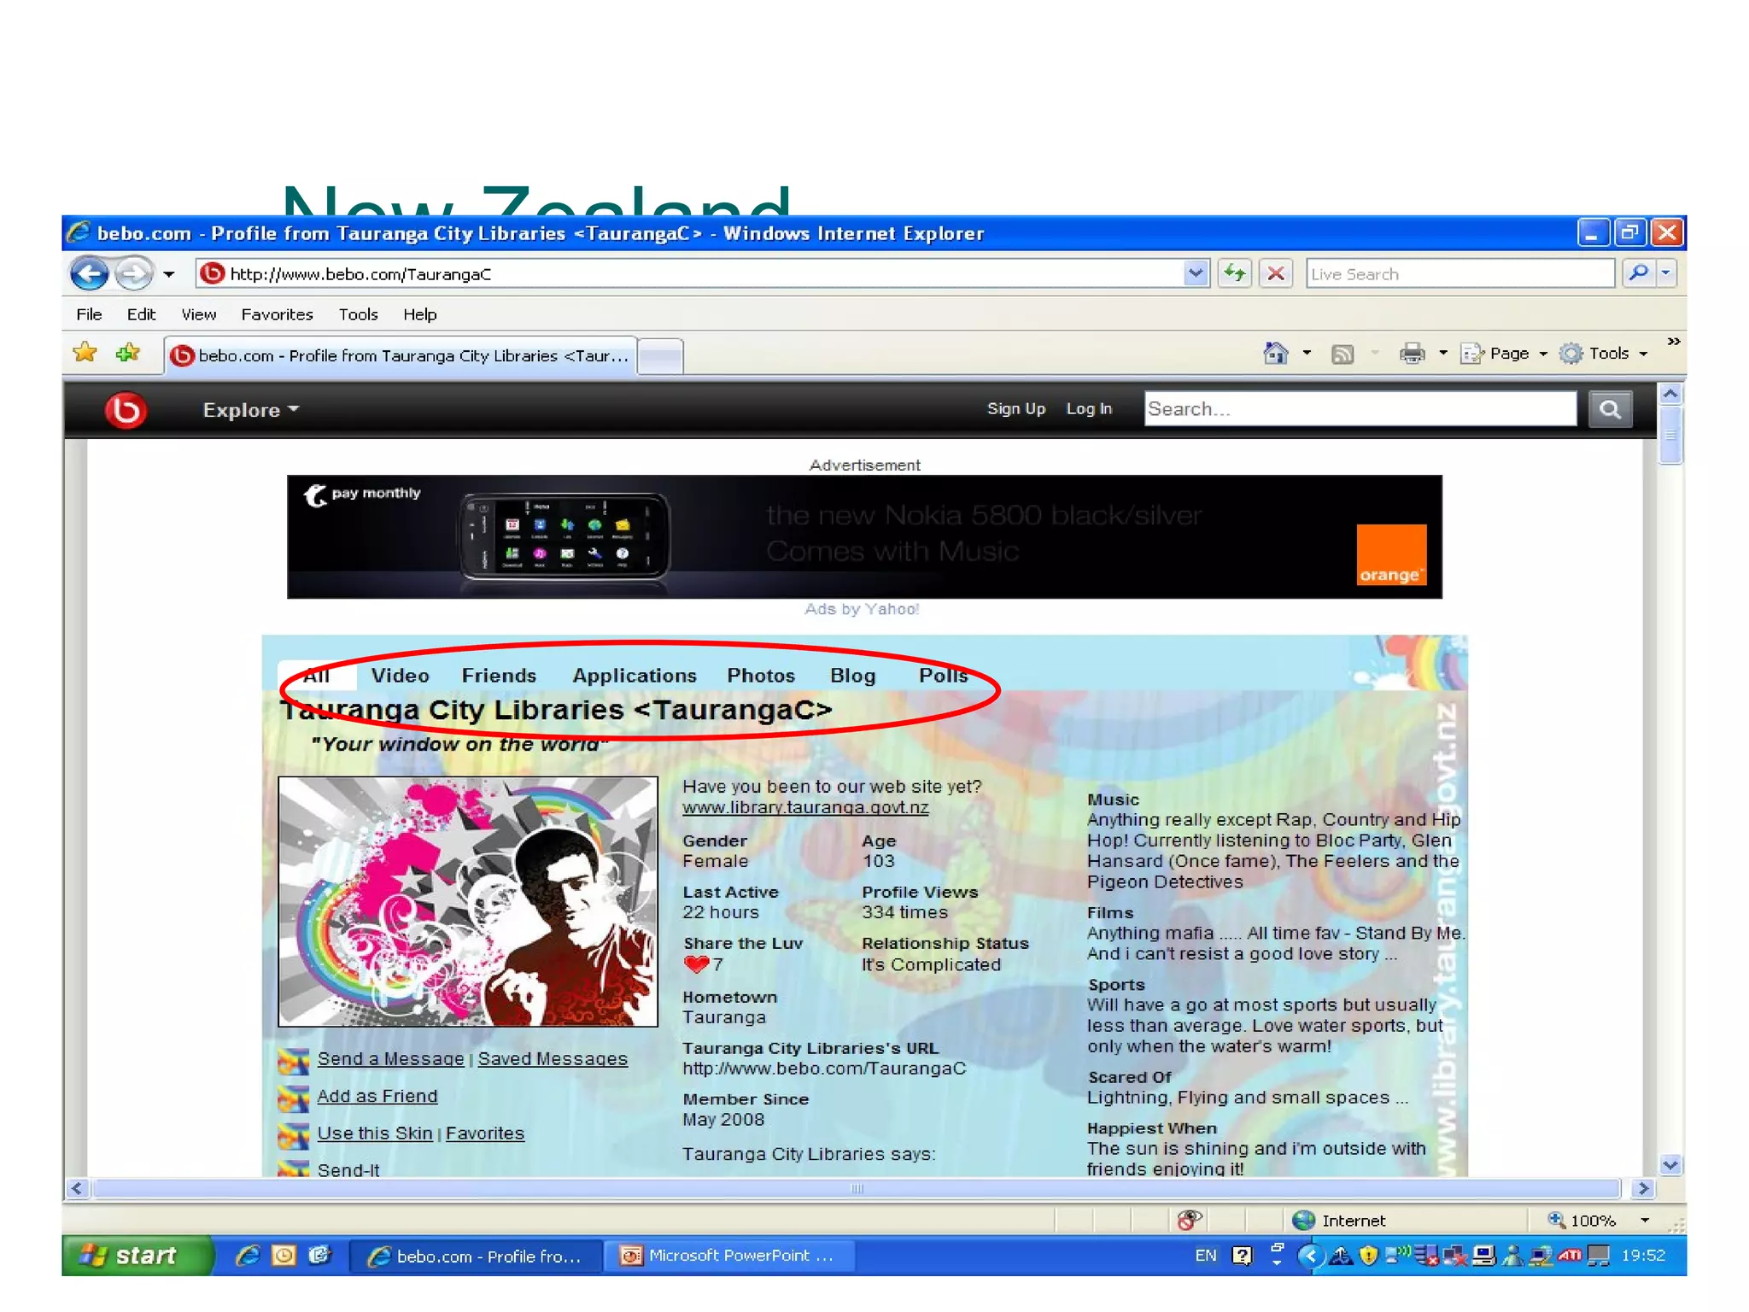This screenshot has height=1312, width=1749.
Task: Open the zoom level 100% dropdown
Action: [1645, 1221]
